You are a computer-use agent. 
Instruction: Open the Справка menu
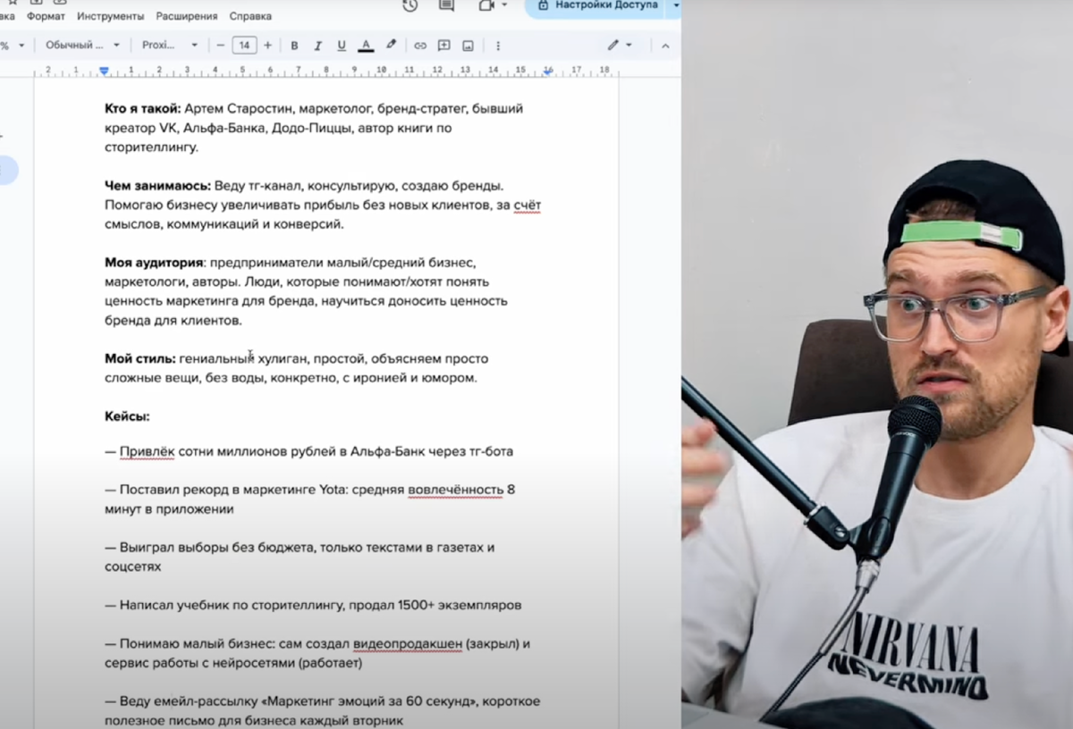click(x=250, y=16)
